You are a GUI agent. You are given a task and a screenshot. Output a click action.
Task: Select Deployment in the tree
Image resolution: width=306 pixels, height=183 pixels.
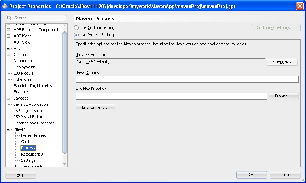click(x=24, y=67)
